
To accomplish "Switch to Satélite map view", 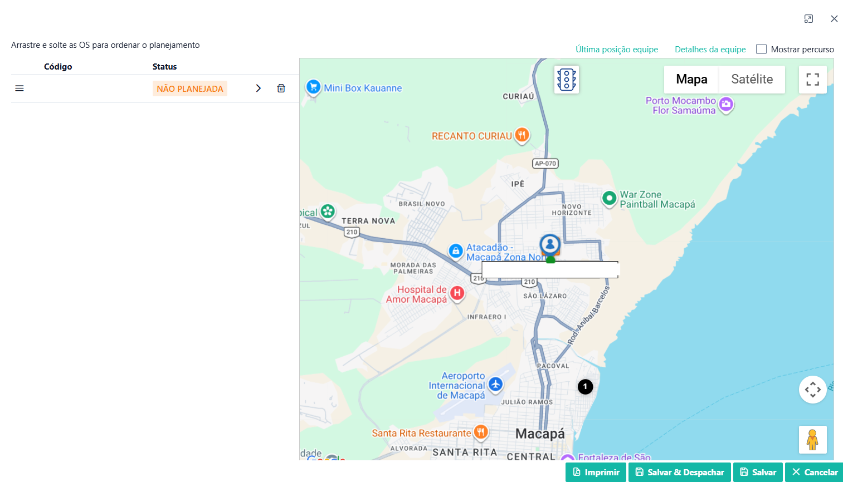I will coord(752,80).
